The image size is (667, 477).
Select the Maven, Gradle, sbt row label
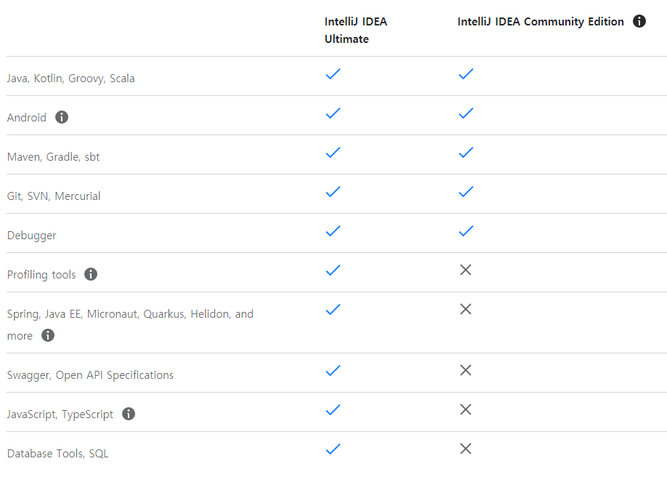point(54,157)
